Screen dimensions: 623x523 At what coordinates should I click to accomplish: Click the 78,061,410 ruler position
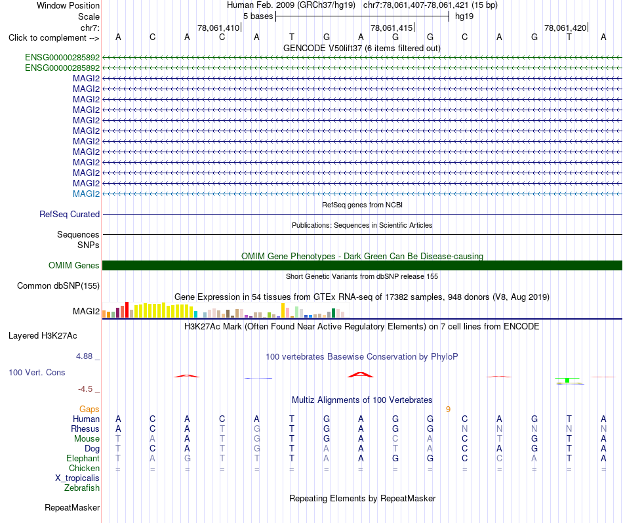[218, 28]
